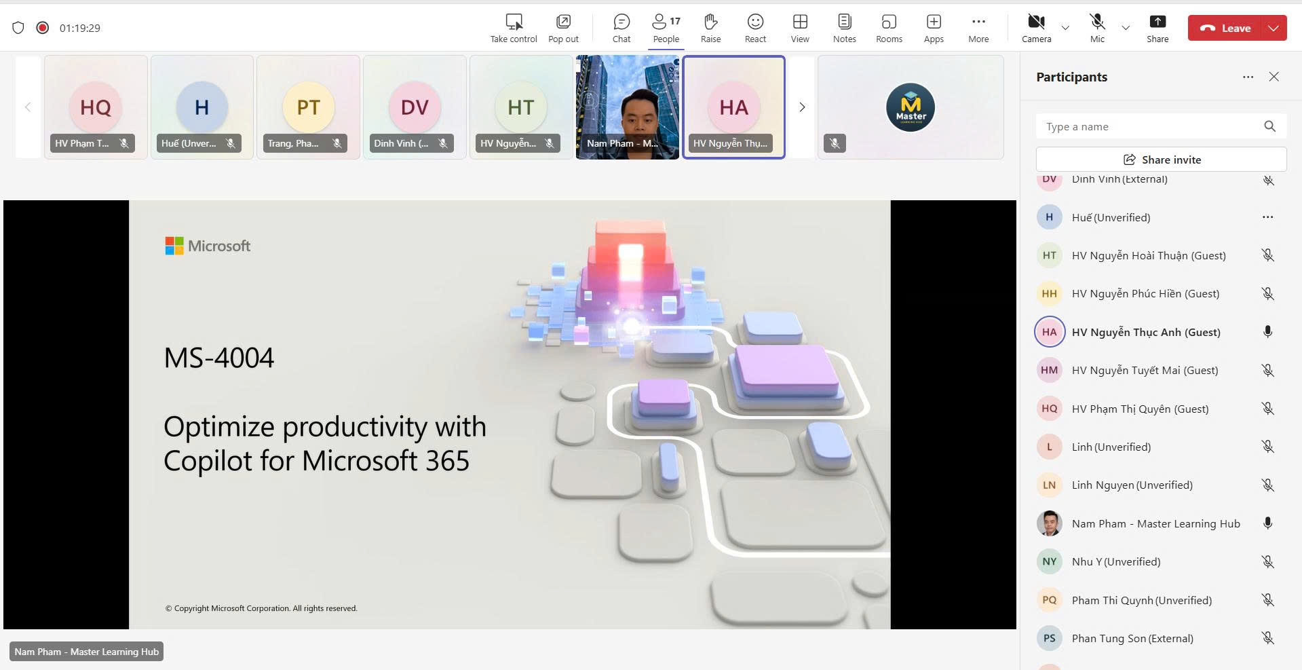This screenshot has height=670, width=1302.
Task: Open the React emoji menu
Action: point(755,29)
